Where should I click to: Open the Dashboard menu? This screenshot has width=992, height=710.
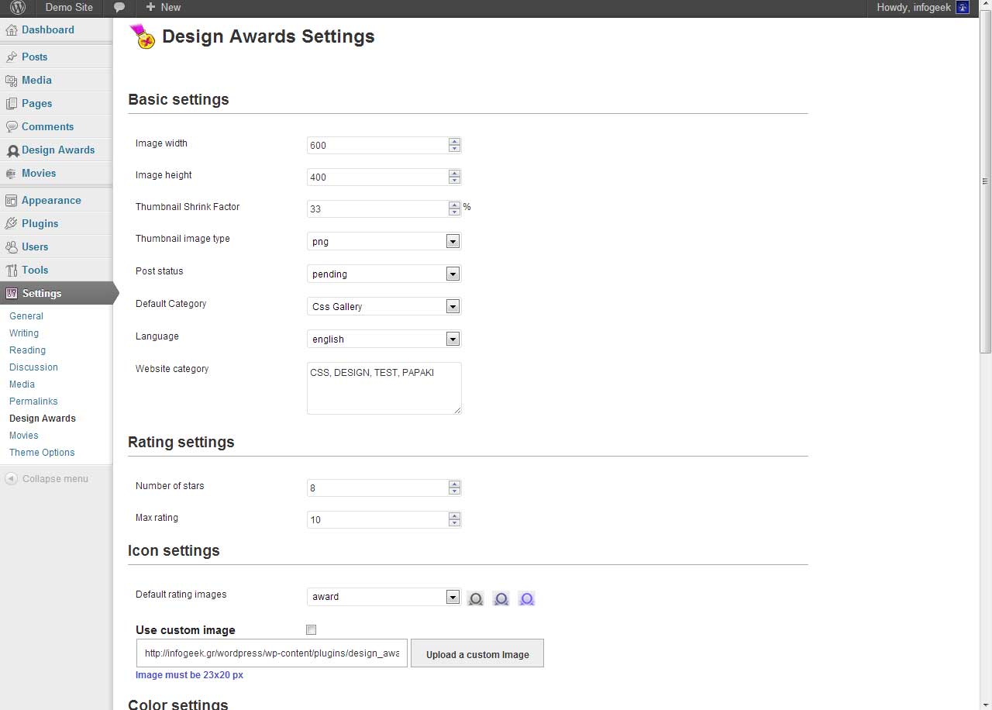click(x=48, y=30)
